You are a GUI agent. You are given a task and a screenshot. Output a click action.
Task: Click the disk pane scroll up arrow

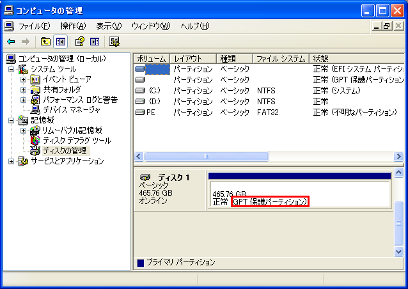pyautogui.click(x=398, y=173)
